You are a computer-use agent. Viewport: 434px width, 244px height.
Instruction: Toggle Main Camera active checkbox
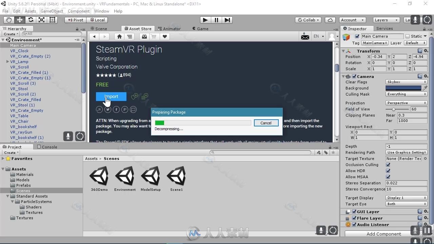coord(357,36)
